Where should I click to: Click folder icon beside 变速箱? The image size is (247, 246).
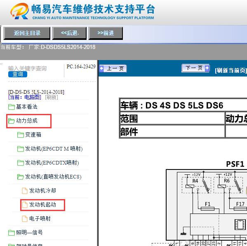click(x=21, y=135)
